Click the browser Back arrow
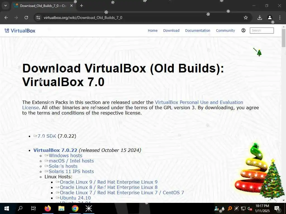 click(x=6, y=18)
